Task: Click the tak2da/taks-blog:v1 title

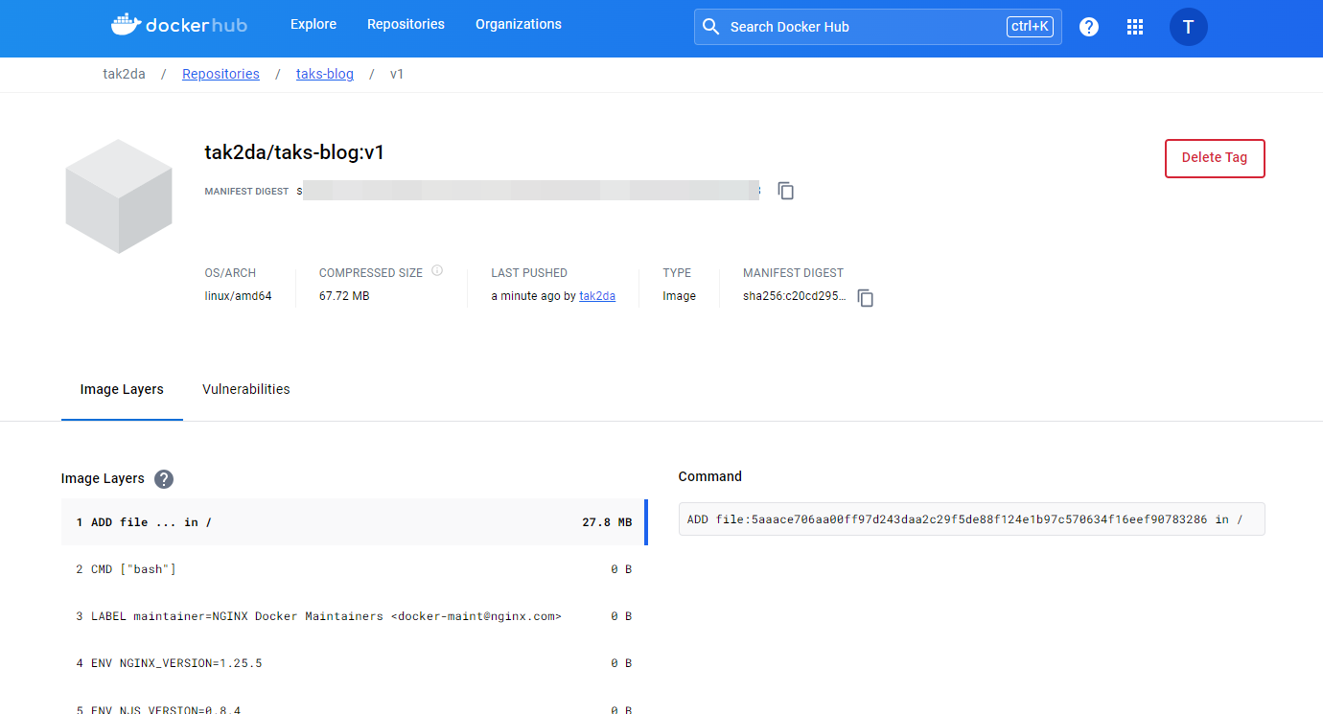Action: click(x=294, y=152)
